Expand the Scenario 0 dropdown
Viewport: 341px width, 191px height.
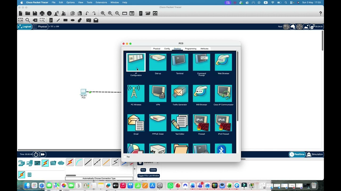151,163
